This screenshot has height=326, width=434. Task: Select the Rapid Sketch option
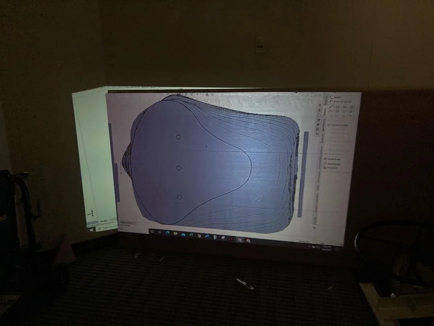(332, 163)
